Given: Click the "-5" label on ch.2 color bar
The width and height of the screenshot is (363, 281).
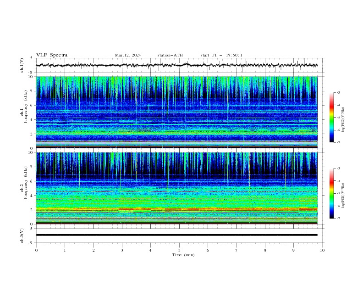Looking at the screenshot, I should point(338,193).
